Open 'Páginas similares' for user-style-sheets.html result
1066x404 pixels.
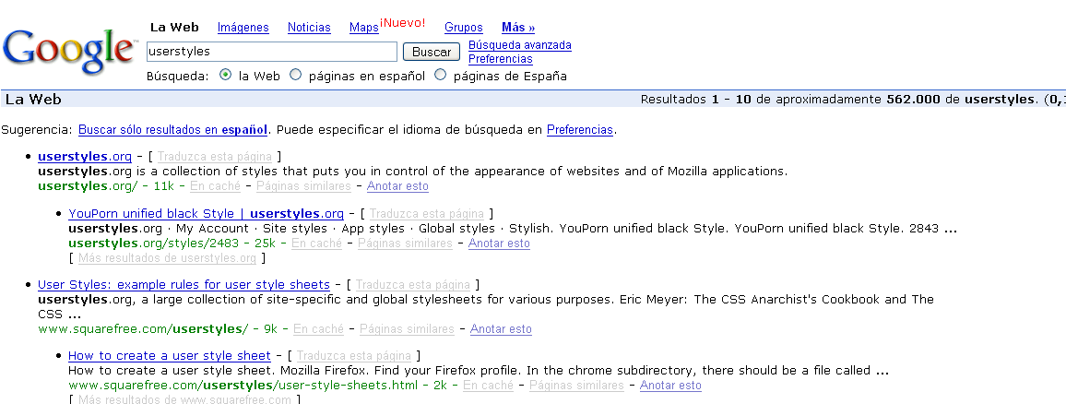576,385
